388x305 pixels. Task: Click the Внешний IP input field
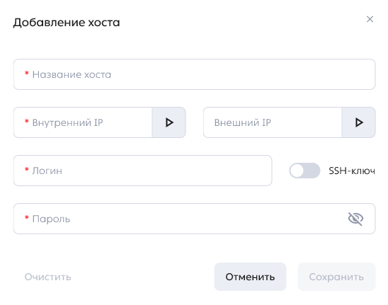[x=273, y=122]
